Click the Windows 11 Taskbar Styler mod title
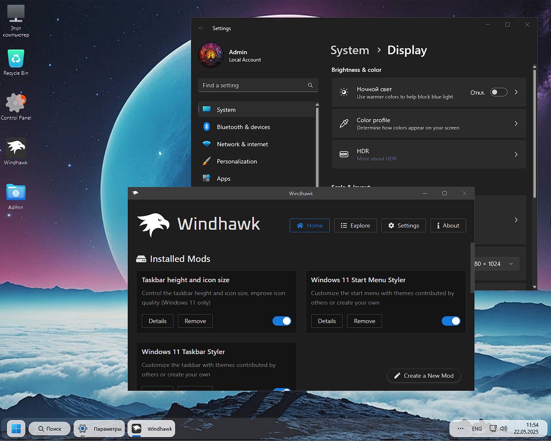551x441 pixels. click(183, 352)
